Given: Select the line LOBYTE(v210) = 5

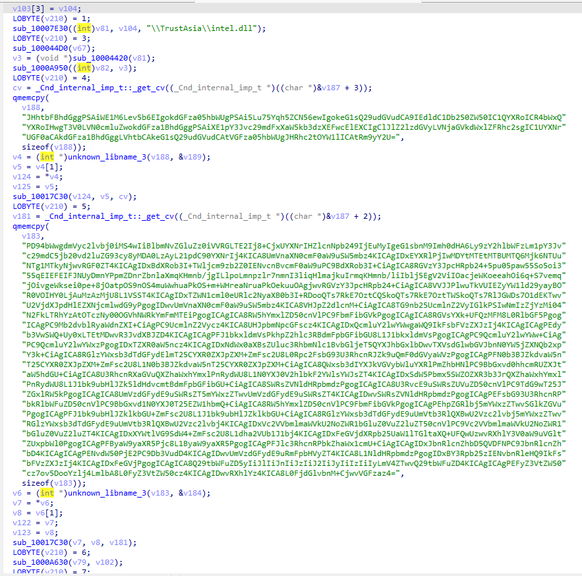Looking at the screenshot, I should pyautogui.click(x=51, y=207).
